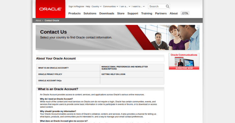
Task: Select Getting Help on Login link
Action: (x=113, y=74)
